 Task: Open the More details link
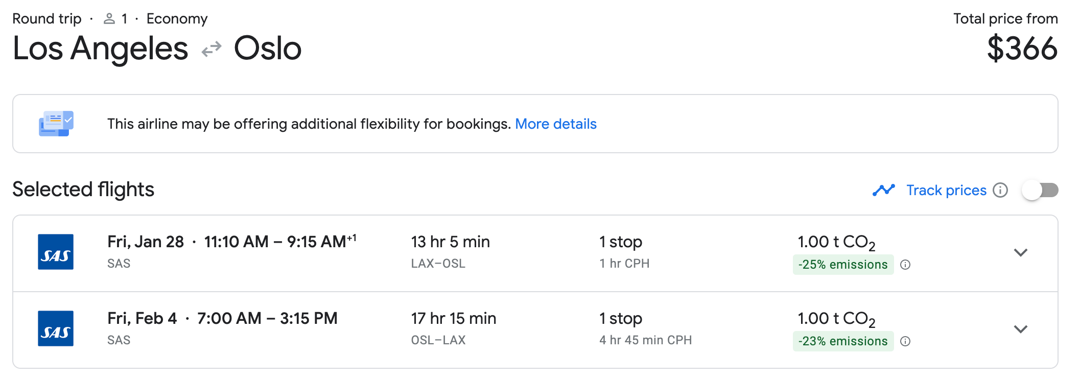[x=555, y=124]
